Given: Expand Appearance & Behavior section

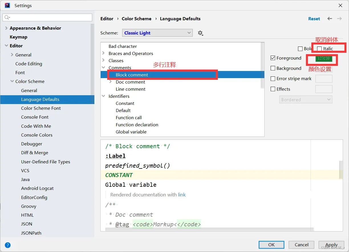Looking at the screenshot, I should click(x=6, y=28).
